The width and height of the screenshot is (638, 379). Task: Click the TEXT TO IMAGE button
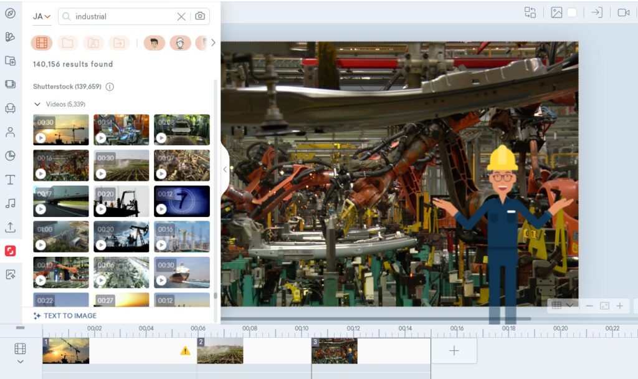65,315
